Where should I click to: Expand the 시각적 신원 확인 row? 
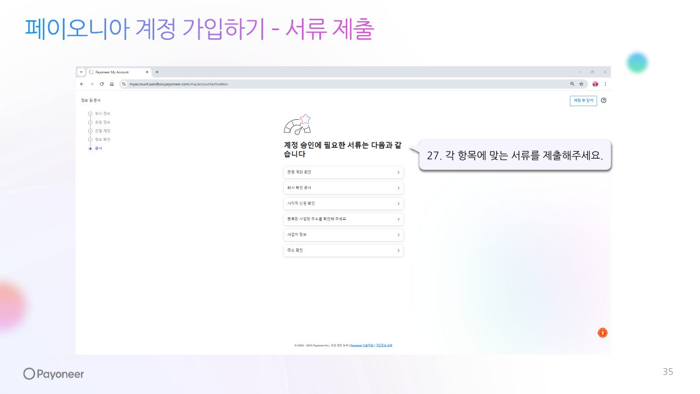[343, 204]
